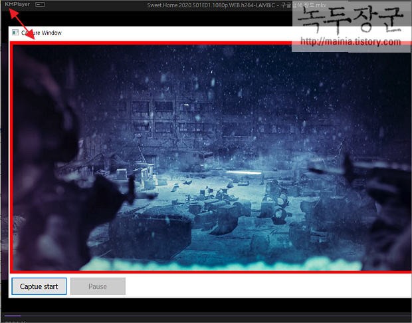Click the video preview in Capture Window

(x=212, y=157)
